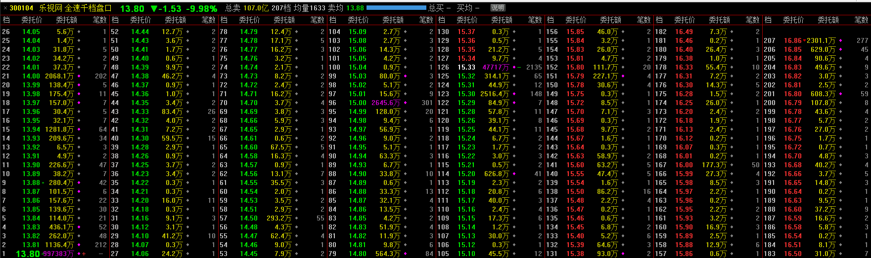This screenshot has height=258, width=871.
Task: Select the 83.4万 amount at 14.33
Action: [172, 111]
